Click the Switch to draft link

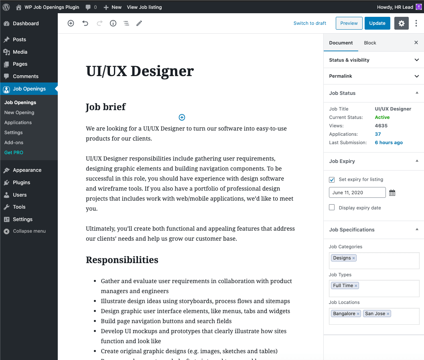click(310, 23)
